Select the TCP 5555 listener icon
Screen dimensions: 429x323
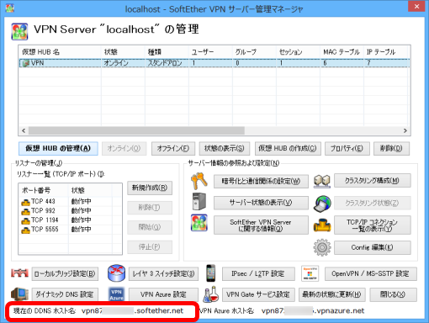(x=25, y=230)
